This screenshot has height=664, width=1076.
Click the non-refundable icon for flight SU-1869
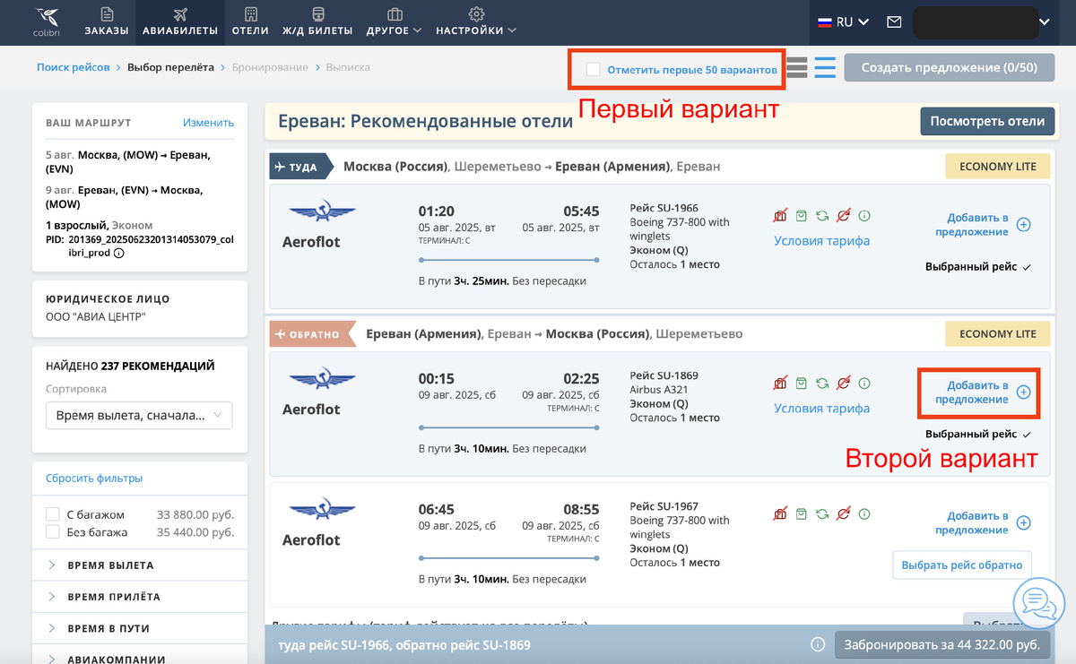(x=843, y=383)
